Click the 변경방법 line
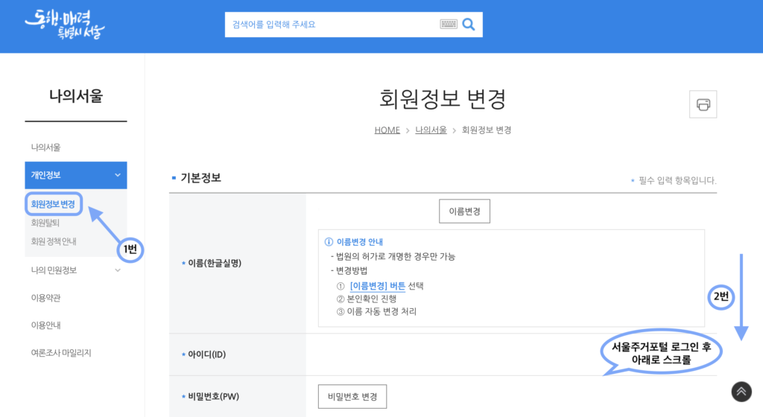763x417 pixels. click(x=352, y=270)
